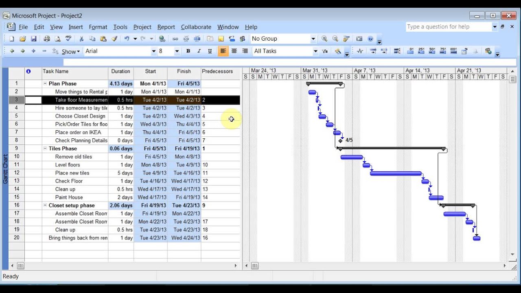
Task: Select the Link Tasks icon
Action: pyautogui.click(x=174, y=38)
